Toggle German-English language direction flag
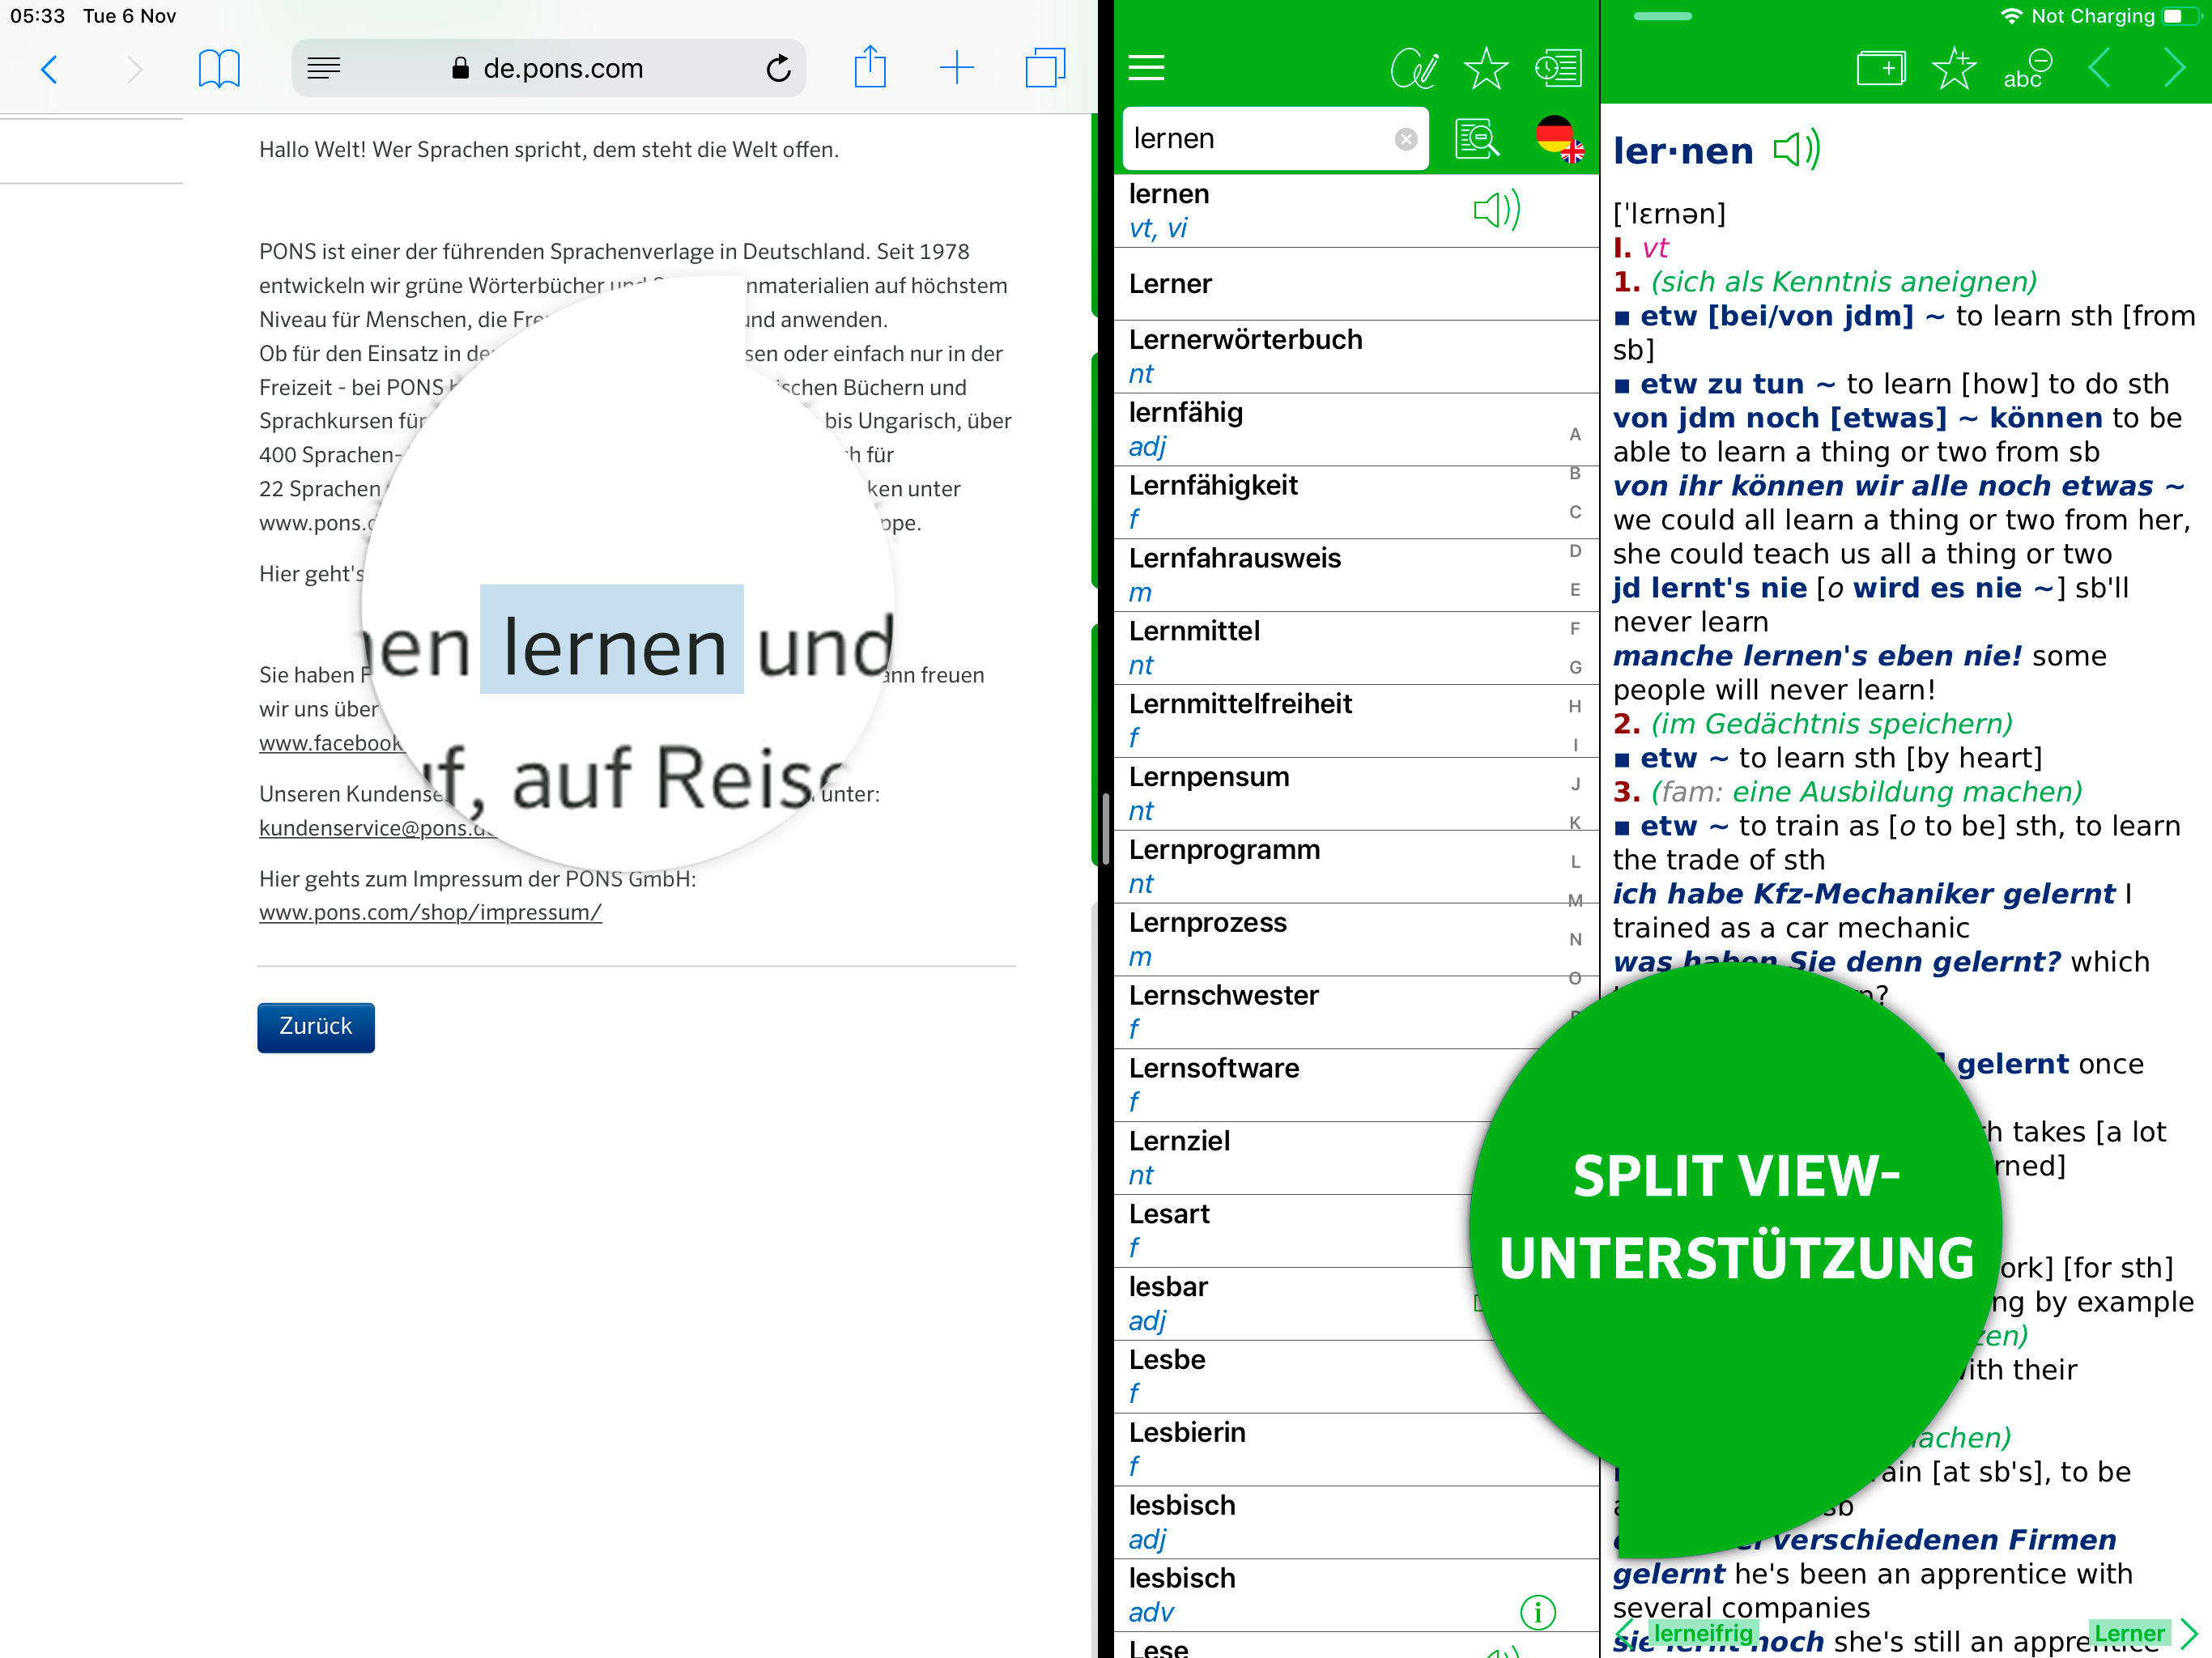This screenshot has width=2212, height=1658. point(1559,138)
